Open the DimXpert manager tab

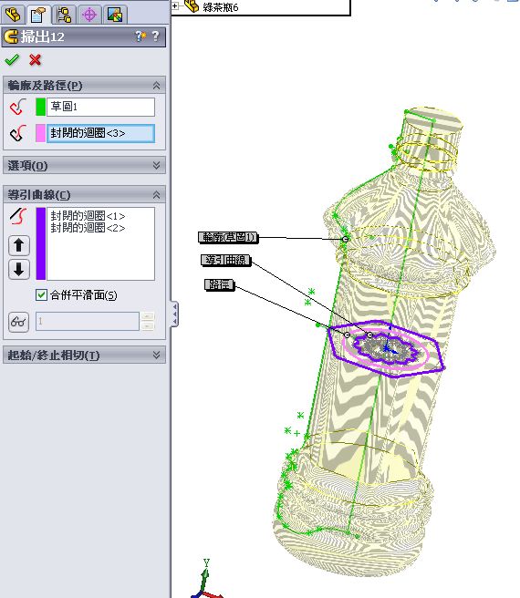point(89,15)
